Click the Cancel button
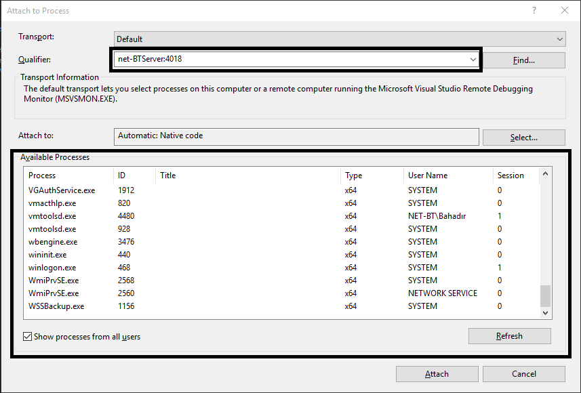Screen dimensions: 581x393 pyautogui.click(x=523, y=373)
